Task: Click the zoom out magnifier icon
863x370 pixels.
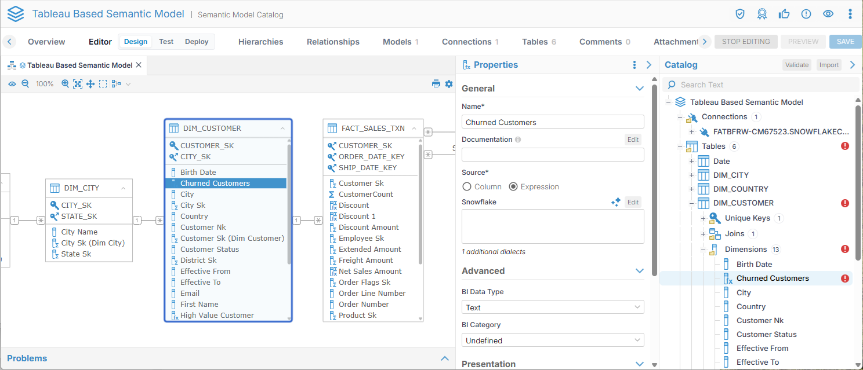Action: point(26,84)
